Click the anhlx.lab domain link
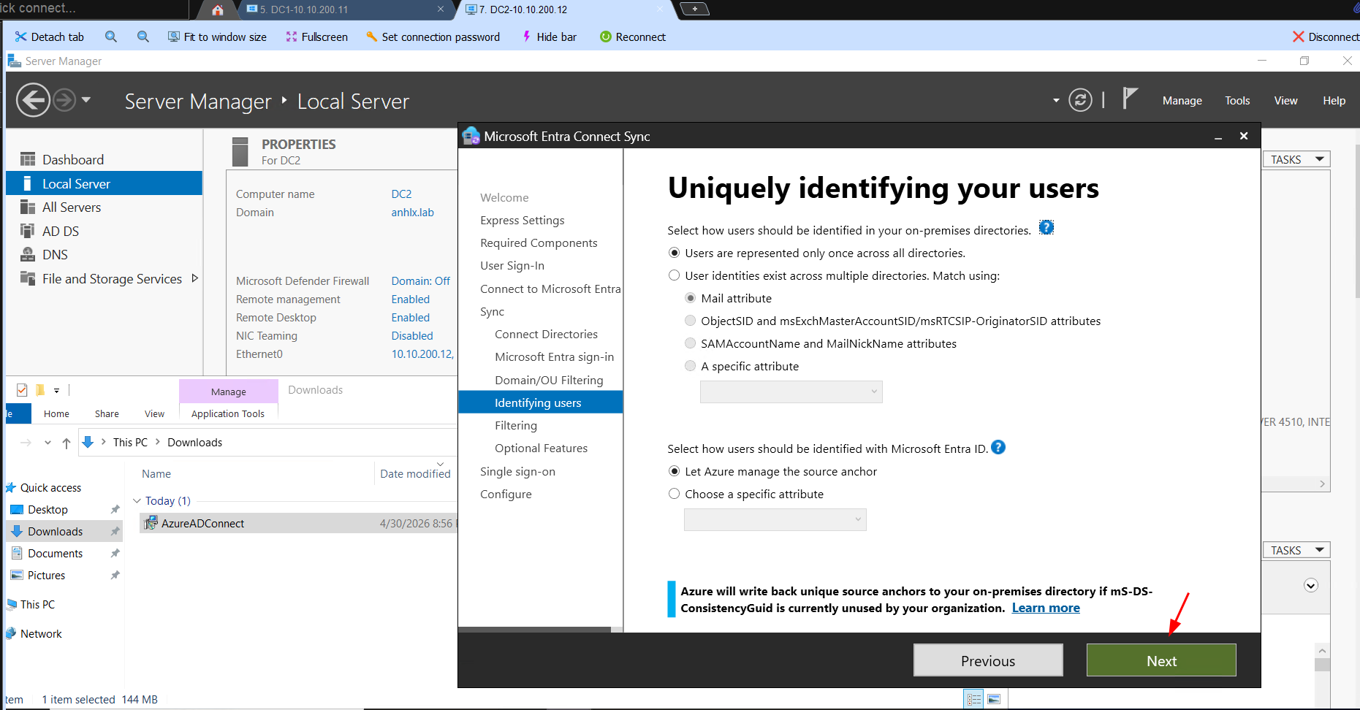The image size is (1360, 710). (x=412, y=213)
